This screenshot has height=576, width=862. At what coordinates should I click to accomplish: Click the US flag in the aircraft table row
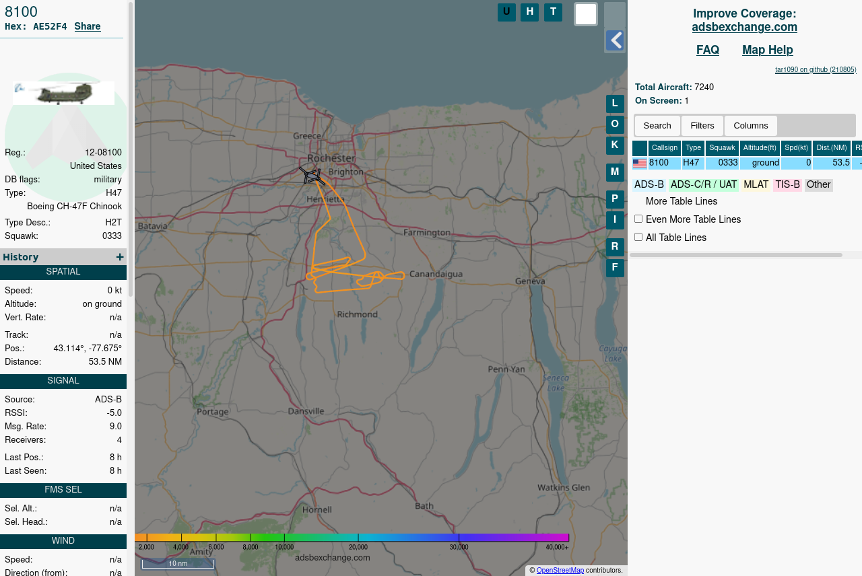tap(640, 164)
